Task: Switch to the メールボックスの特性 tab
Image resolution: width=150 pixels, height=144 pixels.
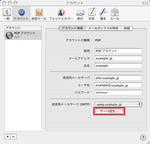Action: 103,28
